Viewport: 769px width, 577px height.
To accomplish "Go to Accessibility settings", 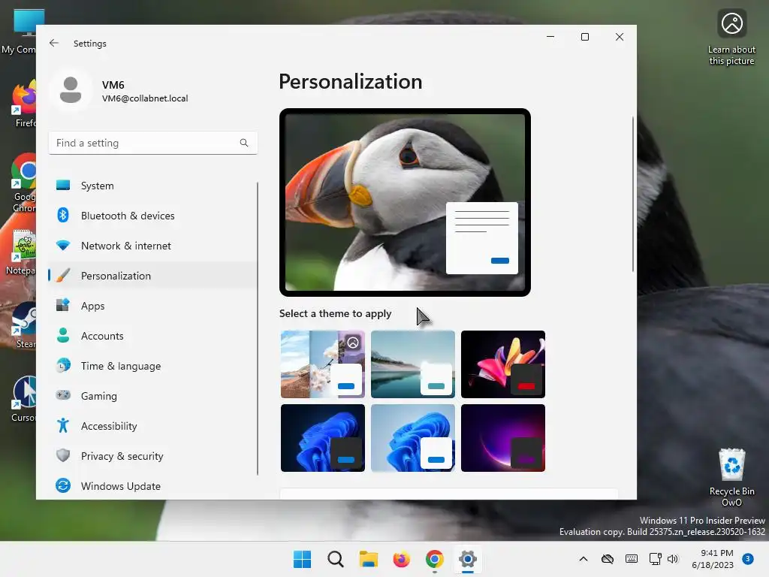I will pyautogui.click(x=152, y=425).
